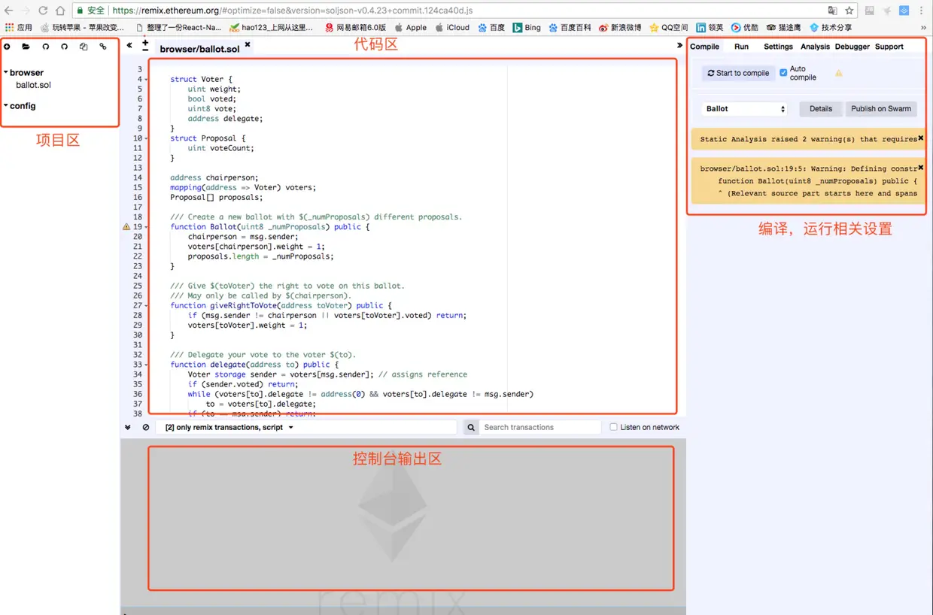Click line number 15 in the gutter
Screen dimensions: 933x615
point(137,187)
